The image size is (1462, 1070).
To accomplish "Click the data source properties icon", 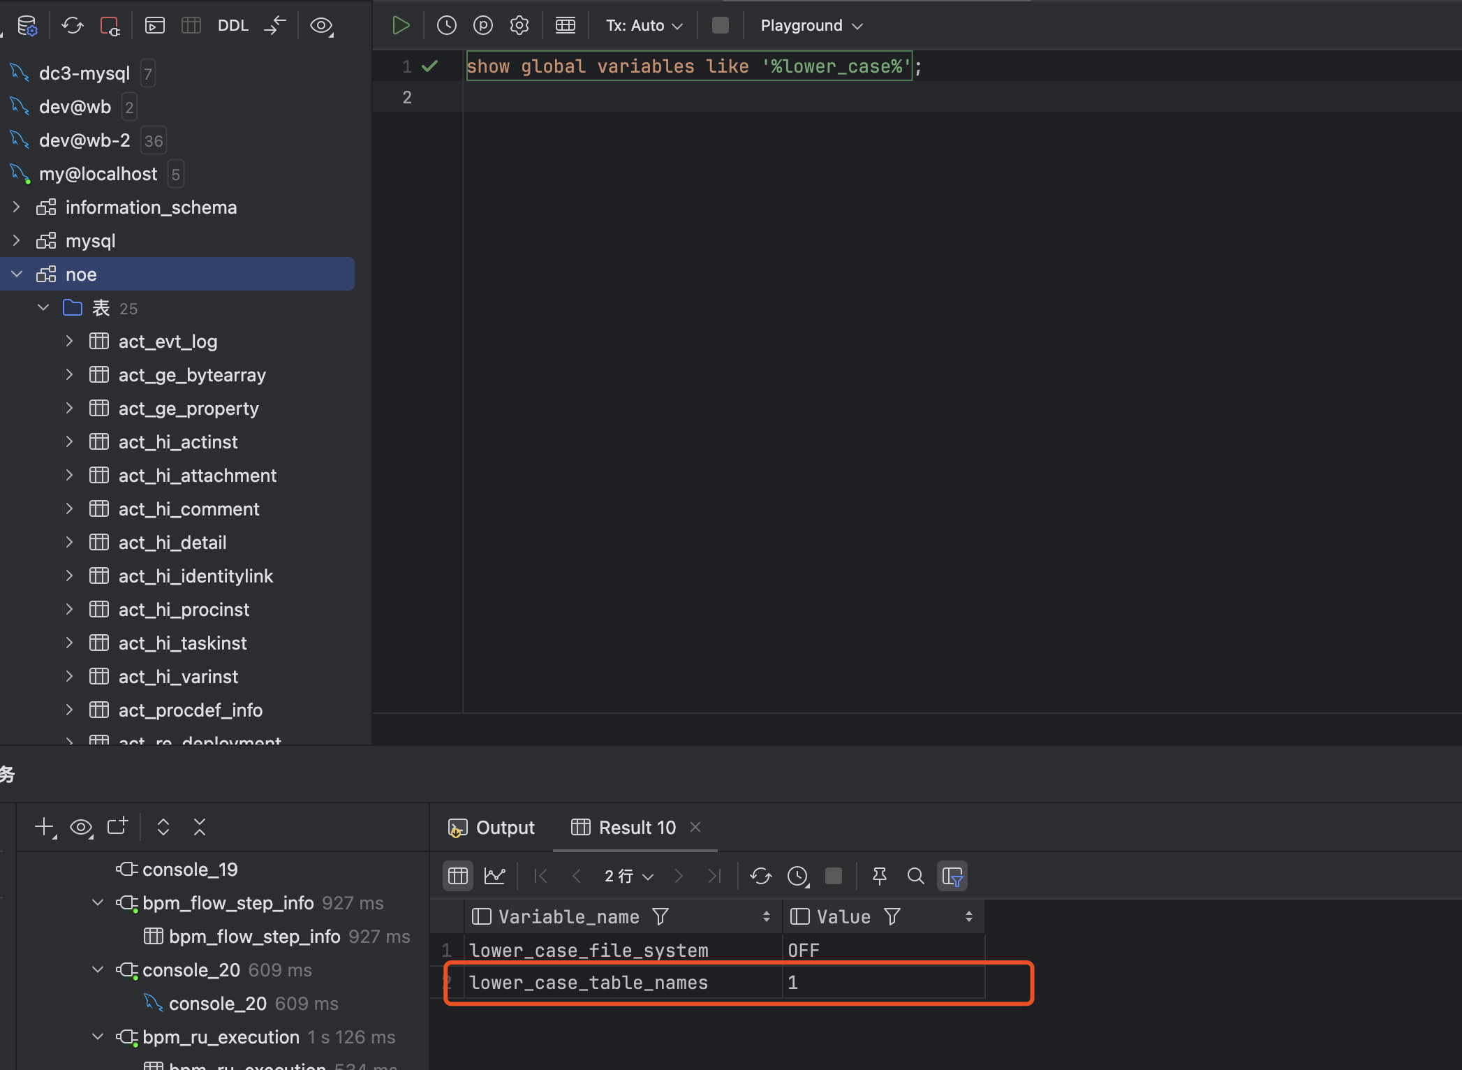I will click(x=27, y=26).
